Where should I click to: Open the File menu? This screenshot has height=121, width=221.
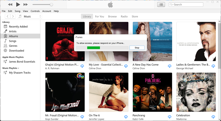[x=3, y=11]
